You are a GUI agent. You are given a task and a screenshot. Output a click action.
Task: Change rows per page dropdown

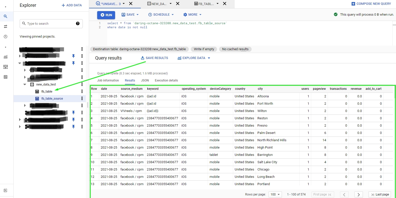coord(275,194)
